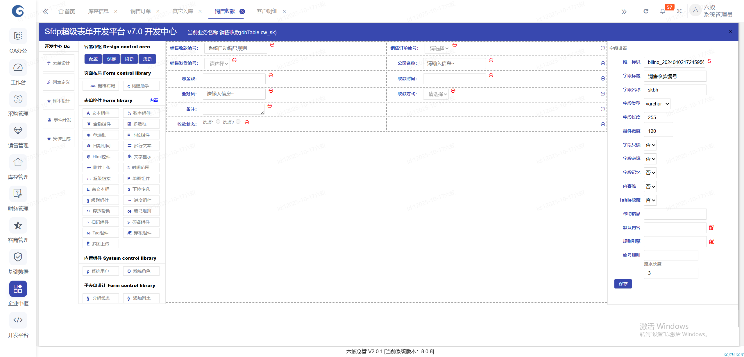Click the 字段标题 input field
744x357 pixels.
(675, 76)
